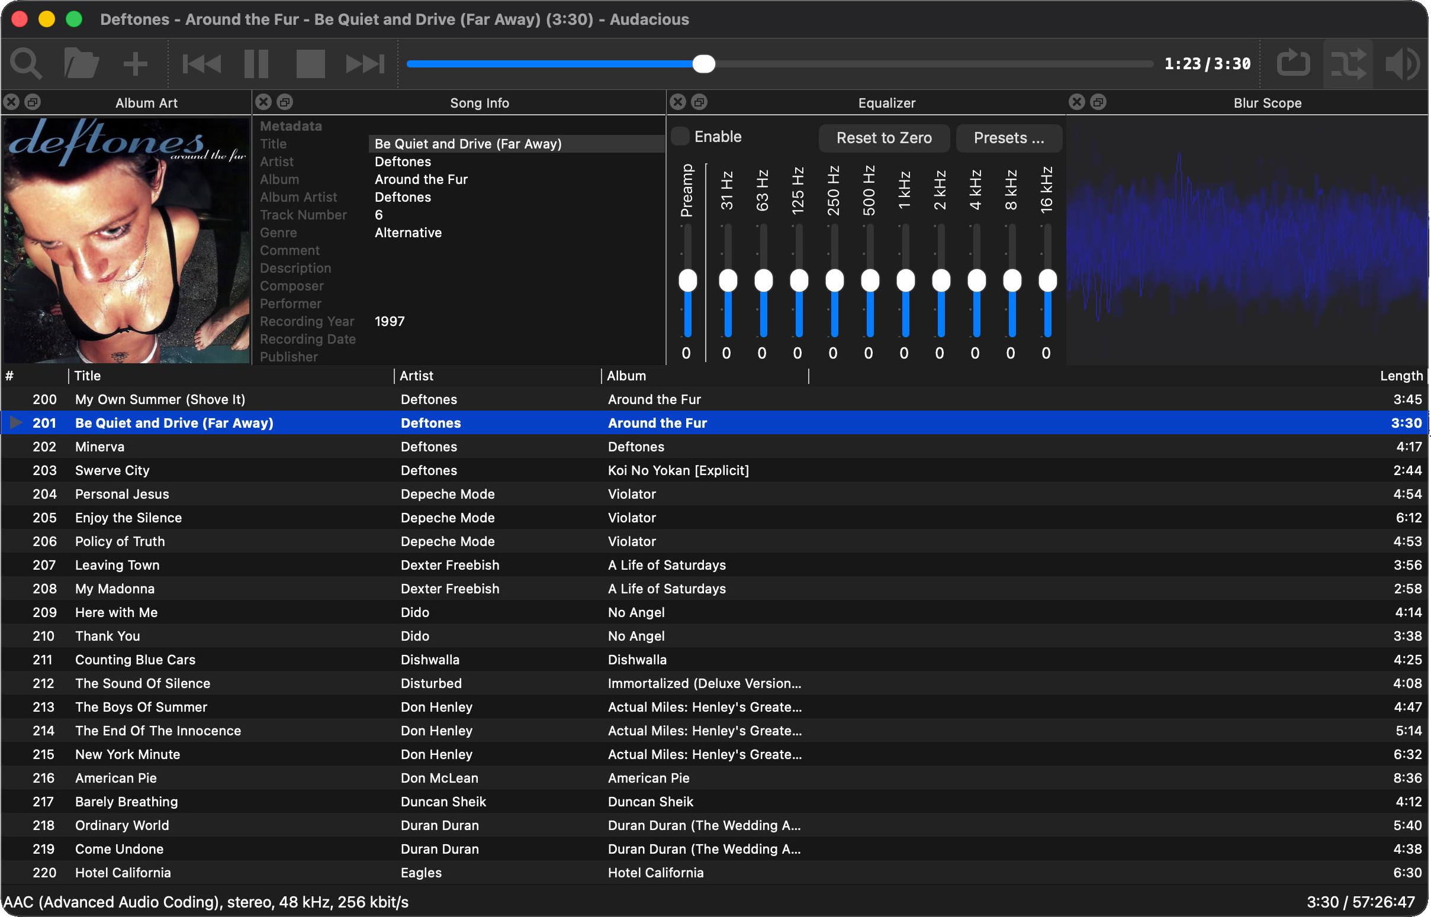Click the 63 Hz equalizer slider handle

click(764, 280)
